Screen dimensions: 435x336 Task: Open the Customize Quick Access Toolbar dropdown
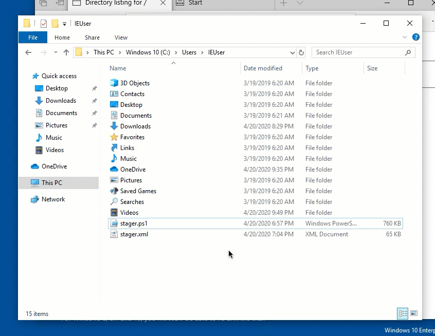pos(64,24)
